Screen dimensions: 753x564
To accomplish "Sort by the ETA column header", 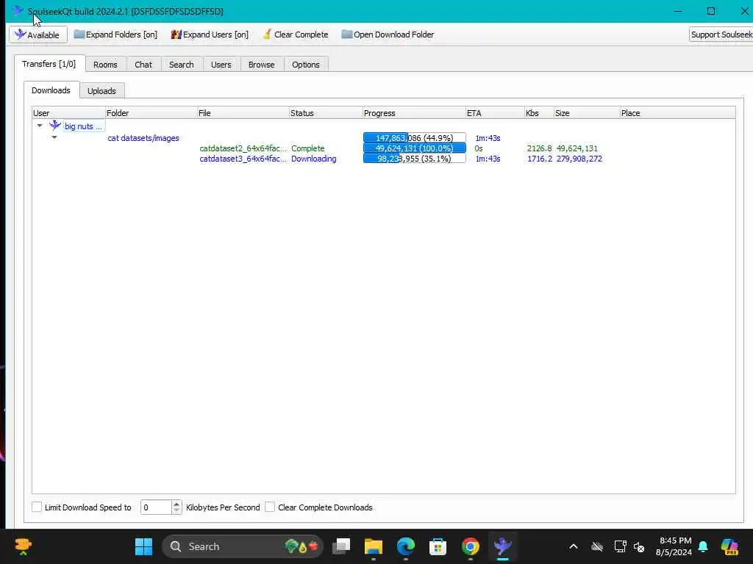I will (495, 113).
